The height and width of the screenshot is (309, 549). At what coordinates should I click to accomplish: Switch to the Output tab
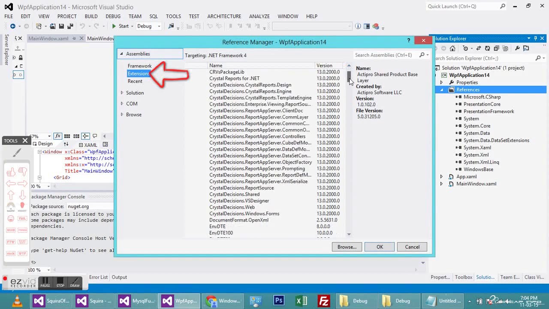[119, 277]
